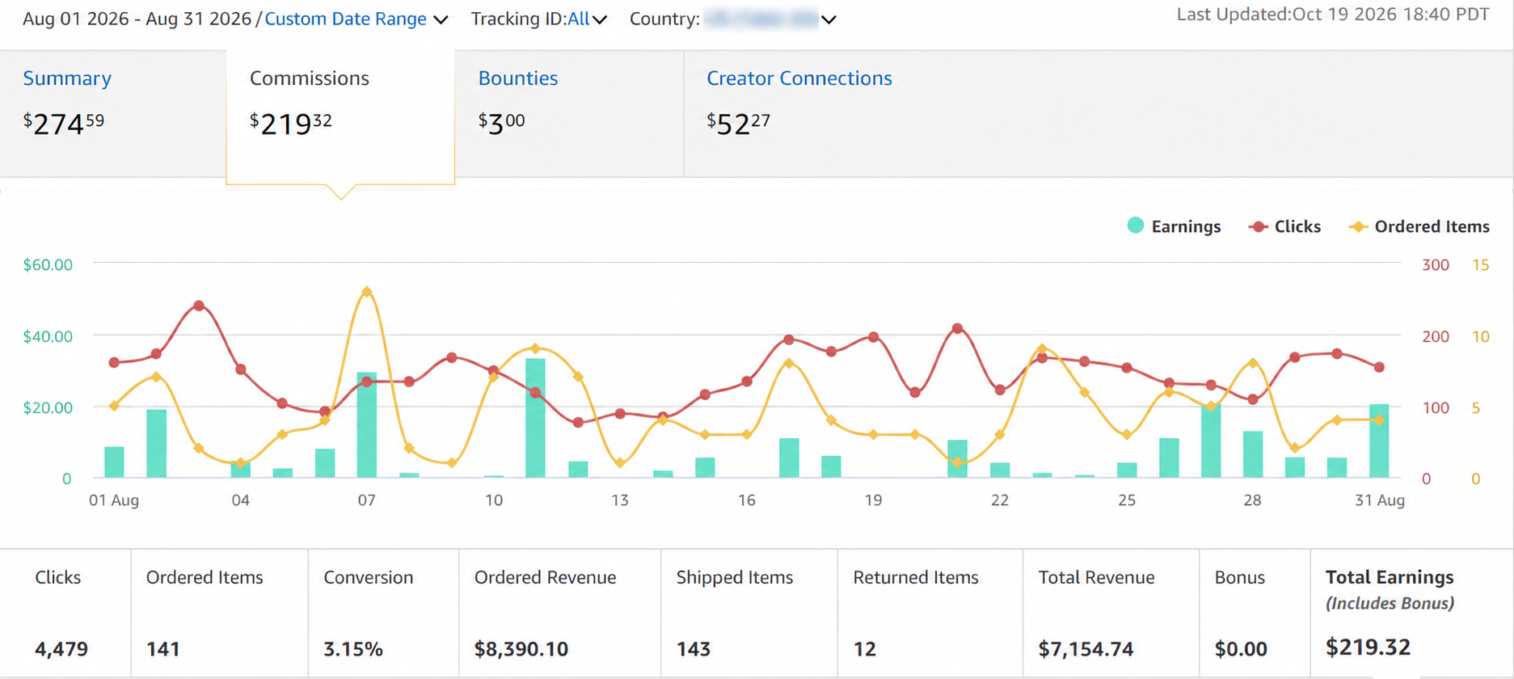Click the 11 Aug tallest earnings bar

535,418
